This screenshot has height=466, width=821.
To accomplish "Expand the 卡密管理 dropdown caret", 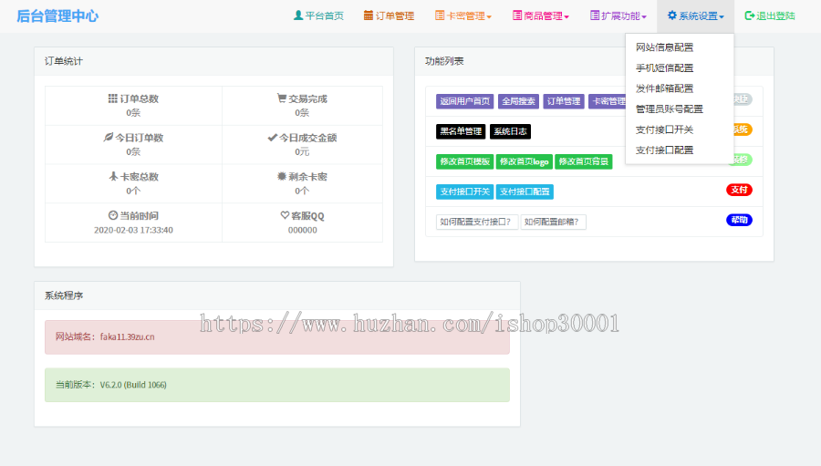I will [489, 17].
